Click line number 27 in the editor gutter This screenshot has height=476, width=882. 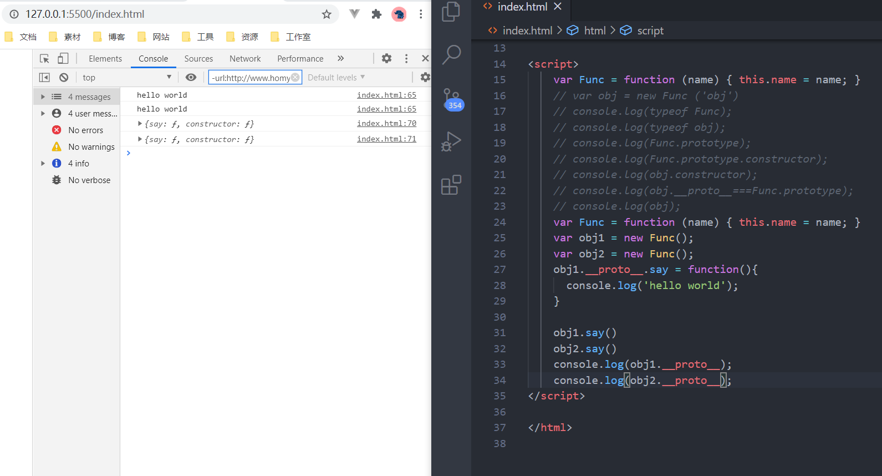[499, 270]
